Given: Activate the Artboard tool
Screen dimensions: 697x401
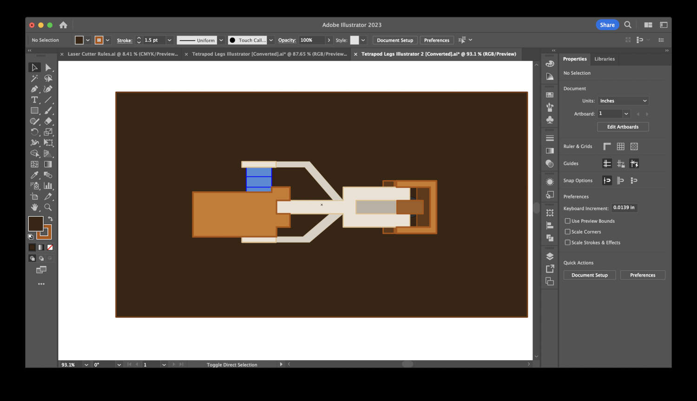Looking at the screenshot, I should click(x=34, y=196).
